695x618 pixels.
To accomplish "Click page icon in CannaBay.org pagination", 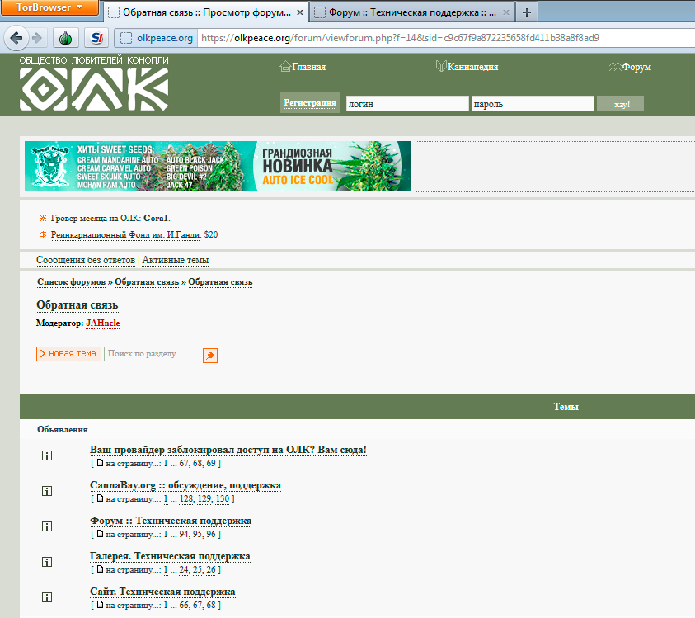I will click(x=101, y=498).
